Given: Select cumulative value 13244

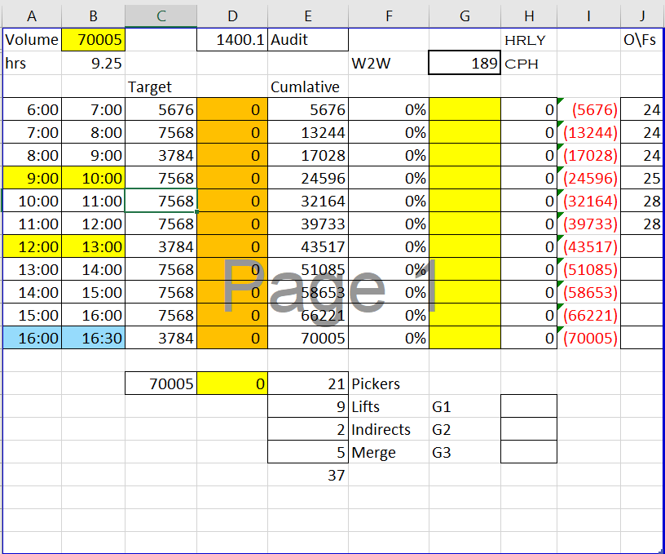Looking at the screenshot, I should coord(308,132).
